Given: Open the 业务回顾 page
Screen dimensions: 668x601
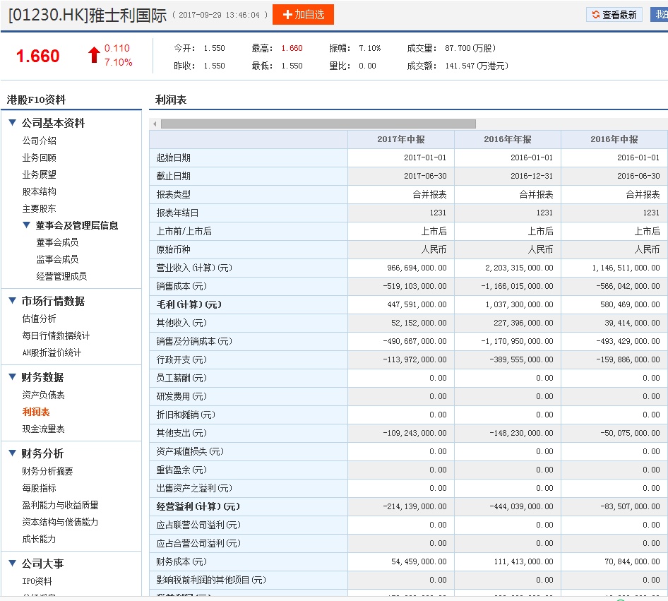Looking at the screenshot, I should point(40,157).
